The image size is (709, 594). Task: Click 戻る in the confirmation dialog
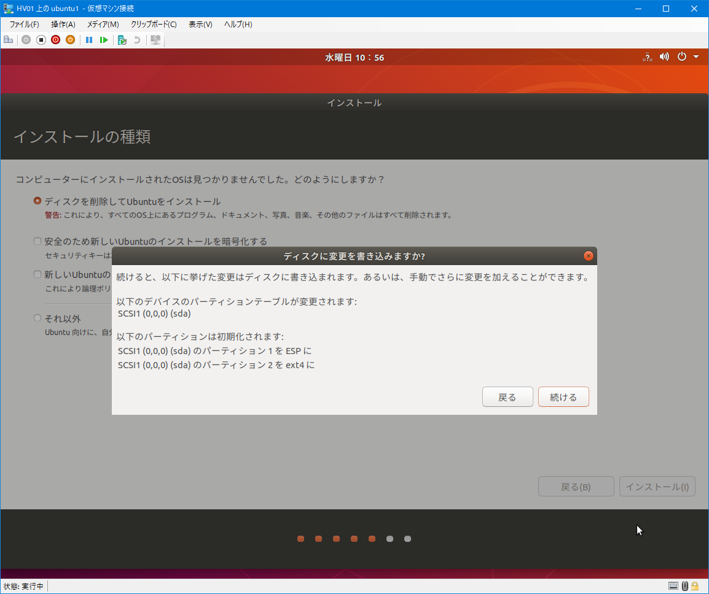[x=507, y=396]
